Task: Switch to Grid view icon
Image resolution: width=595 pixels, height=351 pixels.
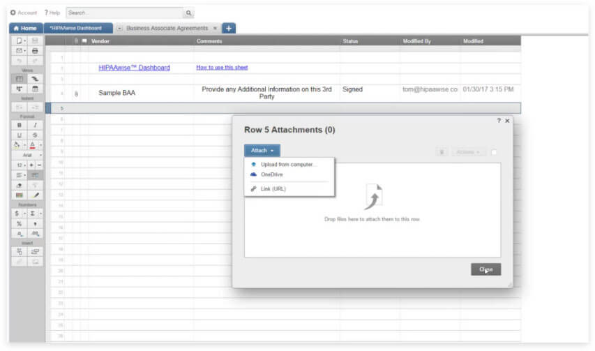Action: coord(20,79)
